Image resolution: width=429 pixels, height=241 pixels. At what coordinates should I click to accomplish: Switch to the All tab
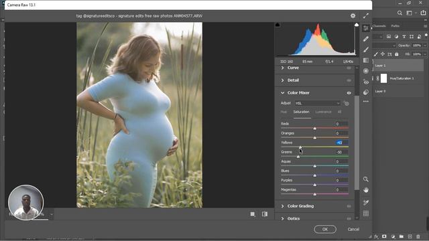[x=339, y=112]
